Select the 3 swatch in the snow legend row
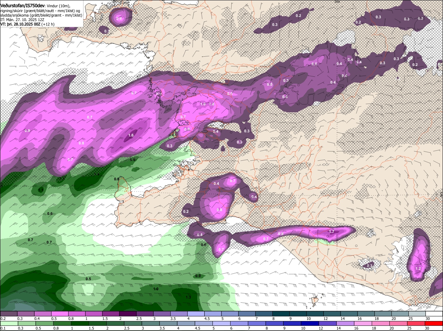Screen dimensions: 443x331 click(x=162, y=314)
